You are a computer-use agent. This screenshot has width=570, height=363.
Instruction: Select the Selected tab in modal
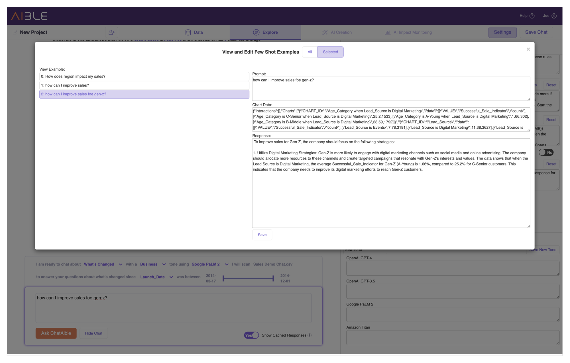point(330,52)
